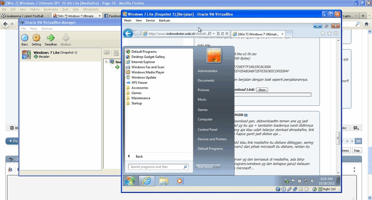Screen dimensions: 372x200
Task: Open Bantuan menu of VirtualBox Manager
Action: click(47, 29)
